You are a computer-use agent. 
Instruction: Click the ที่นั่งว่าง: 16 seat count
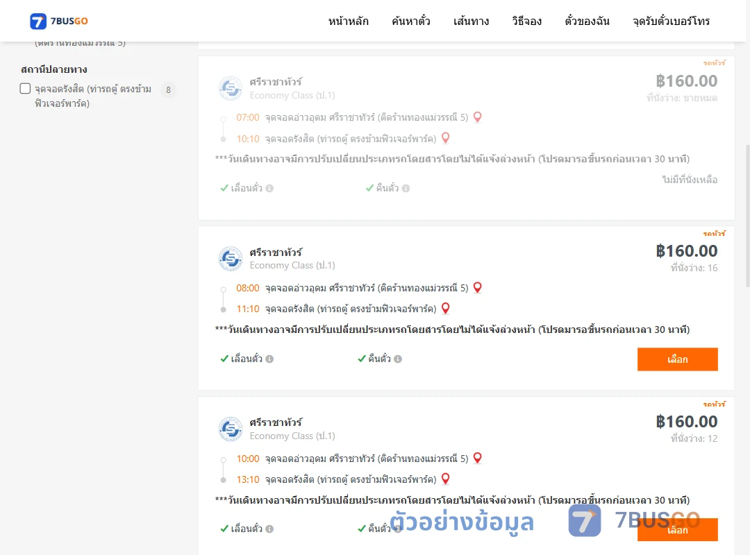coord(694,268)
